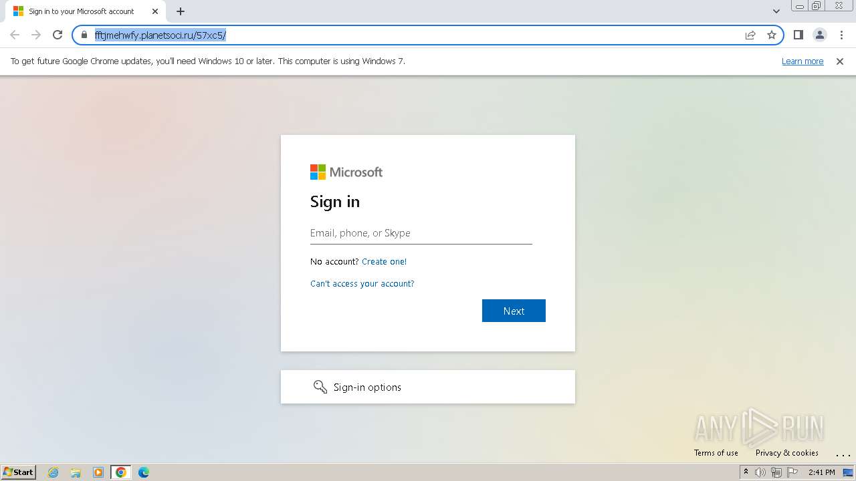Viewport: 856px width, 481px height.
Task: Bookmark this page with star icon
Action: click(x=772, y=35)
